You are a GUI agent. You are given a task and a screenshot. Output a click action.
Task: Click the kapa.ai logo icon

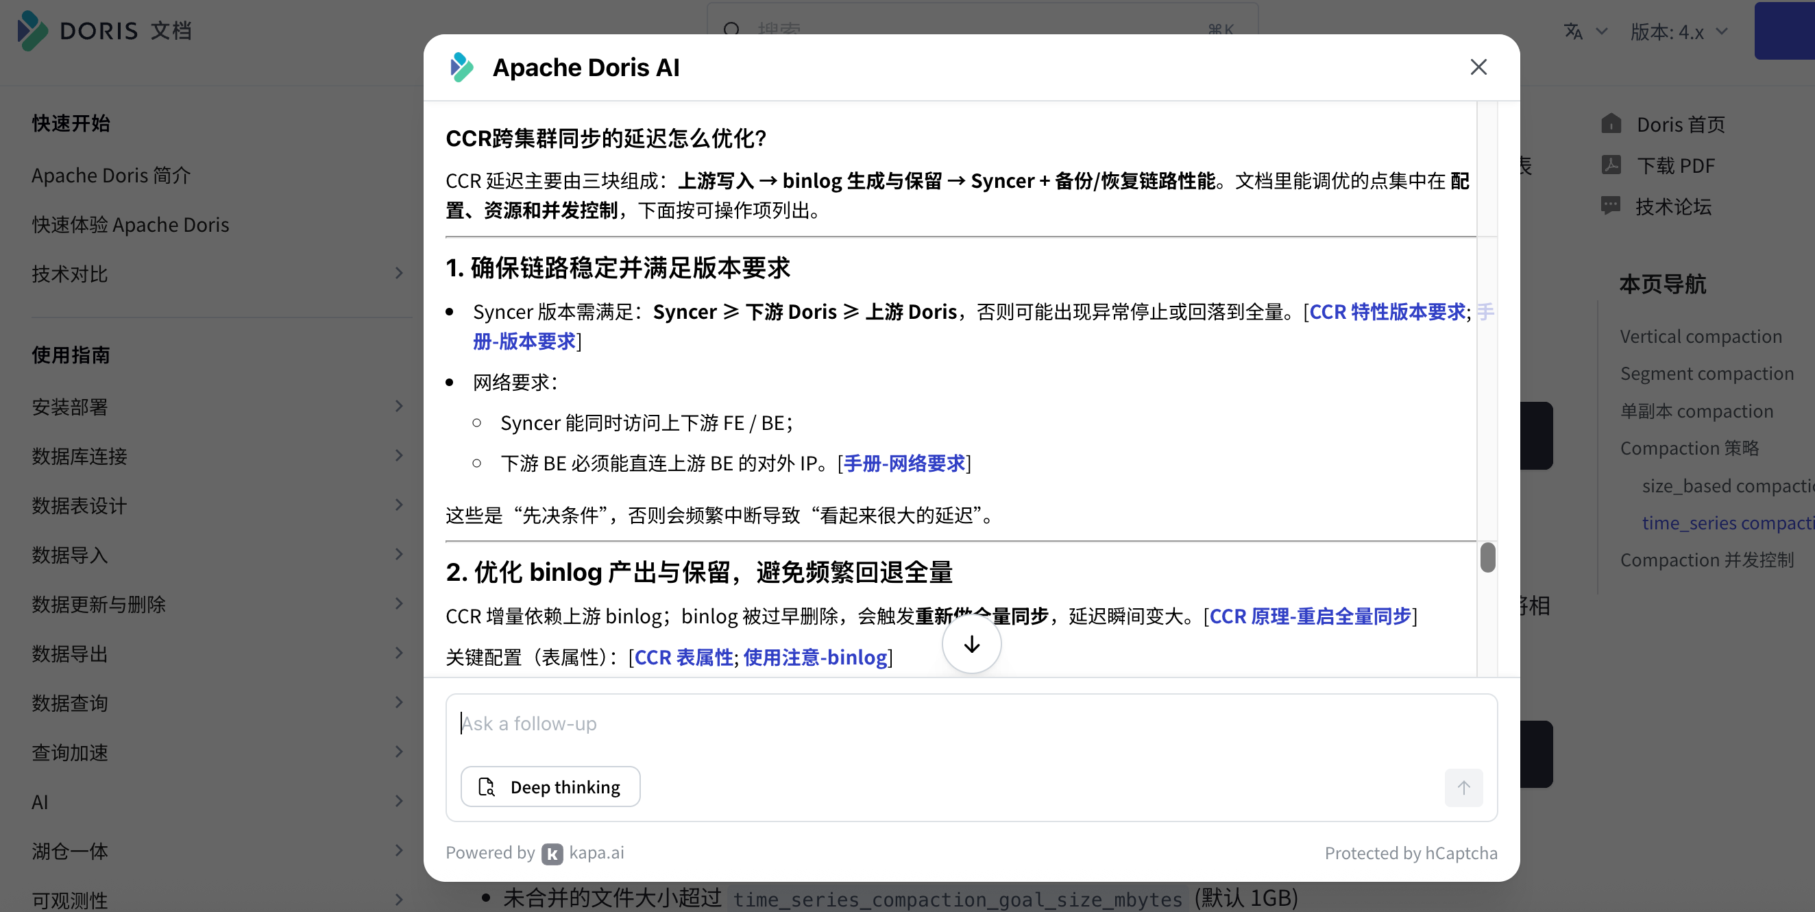[x=552, y=854]
